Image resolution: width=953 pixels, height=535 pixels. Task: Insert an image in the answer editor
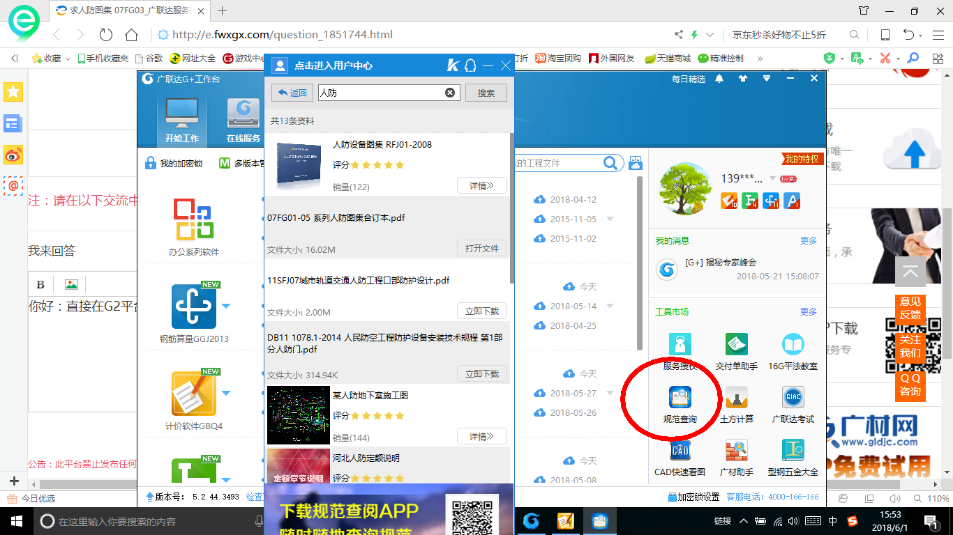point(70,284)
